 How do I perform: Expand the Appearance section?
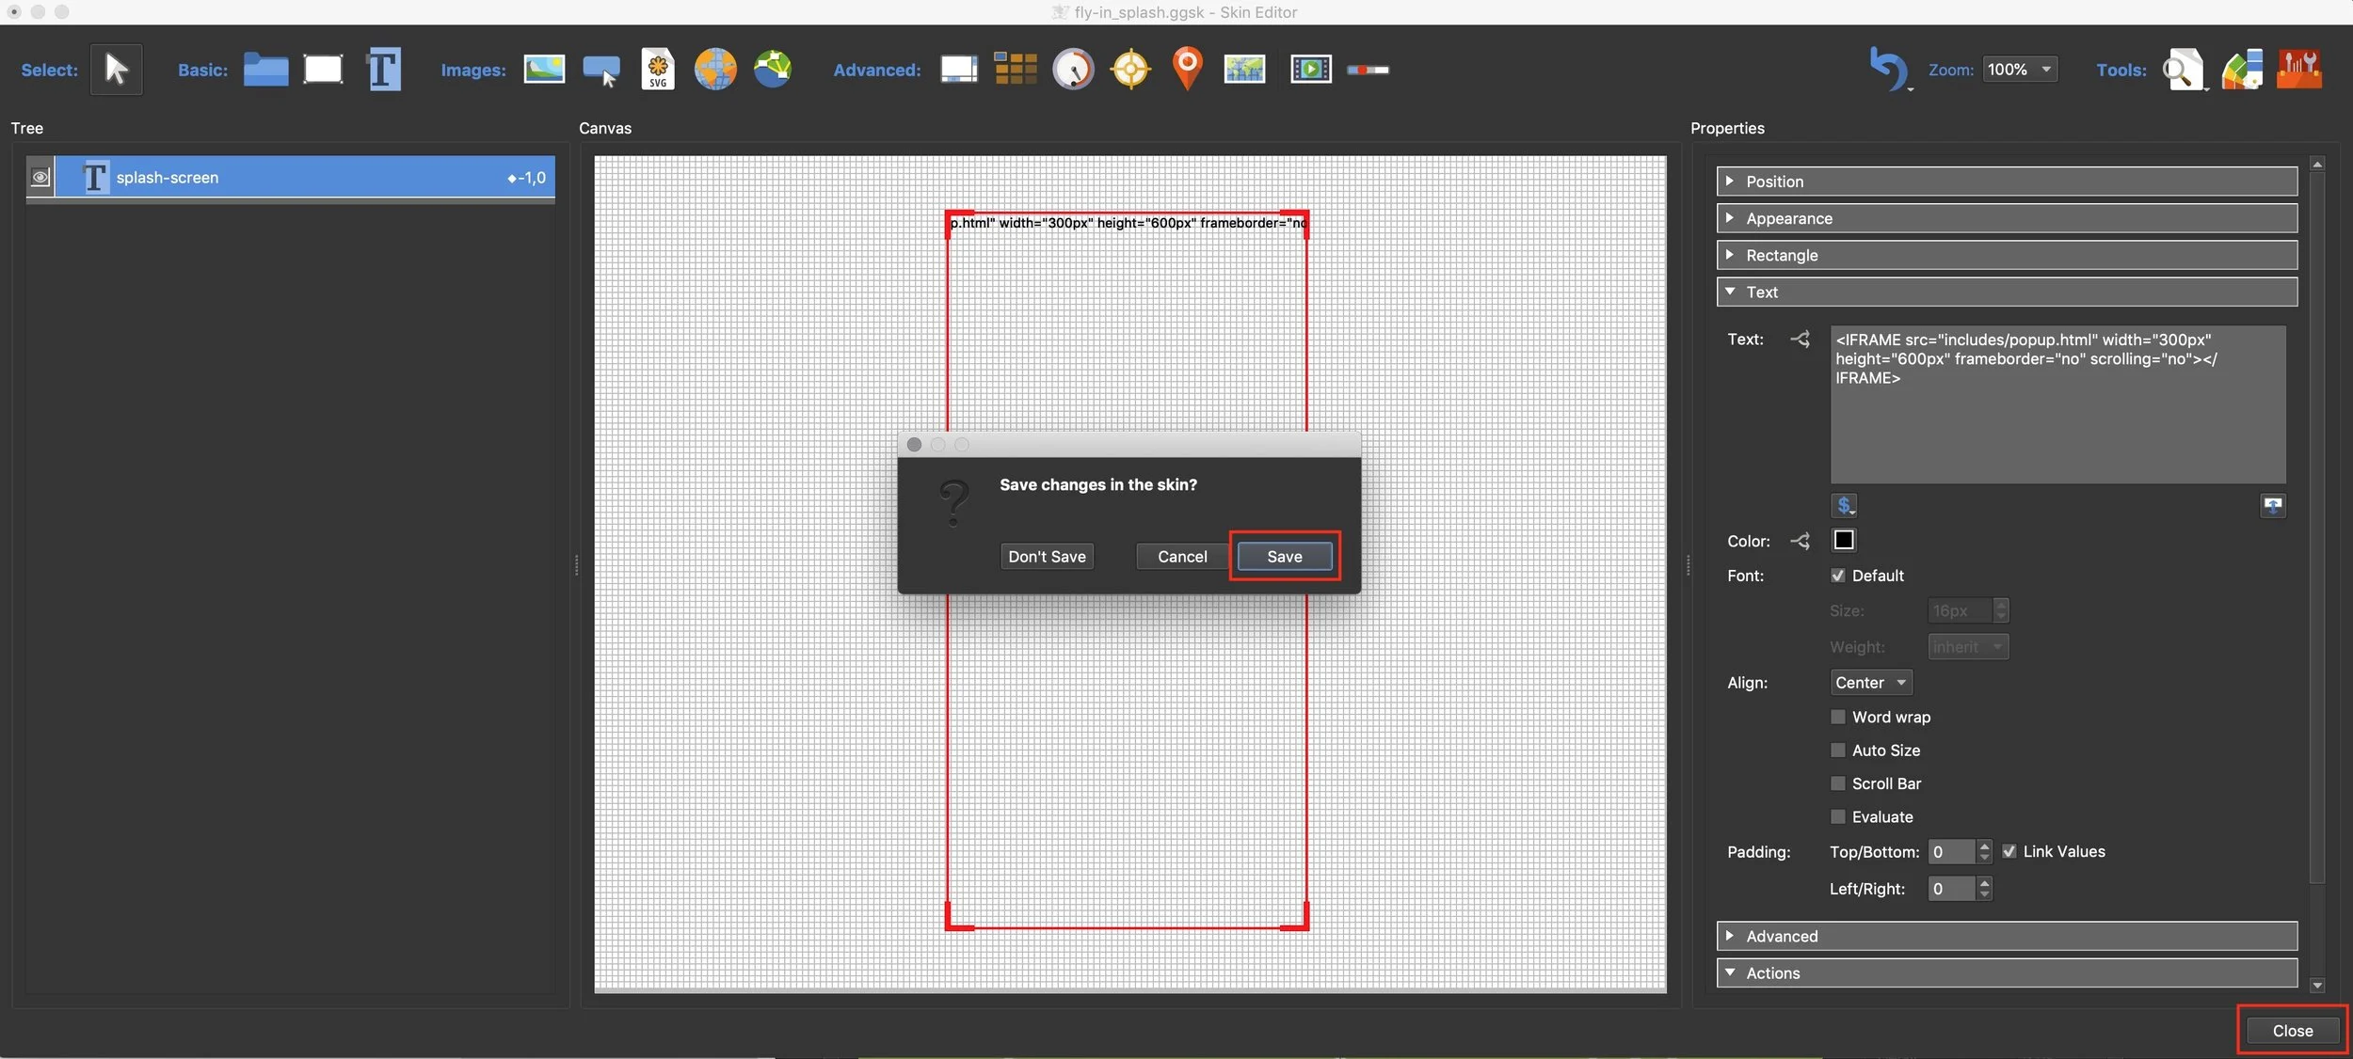2006,218
